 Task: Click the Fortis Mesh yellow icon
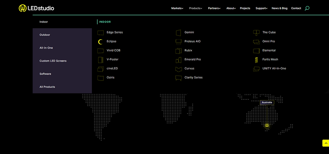coord(256,60)
